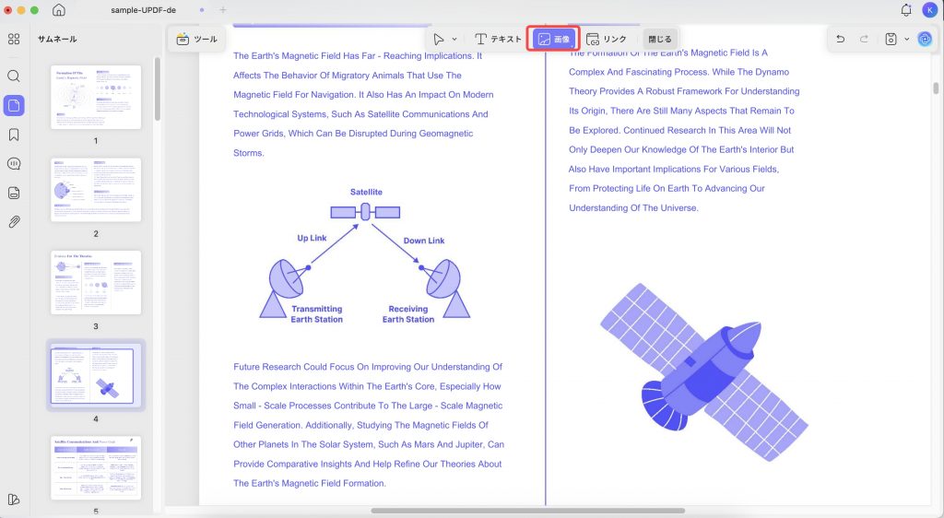Click the redo arrow

864,39
